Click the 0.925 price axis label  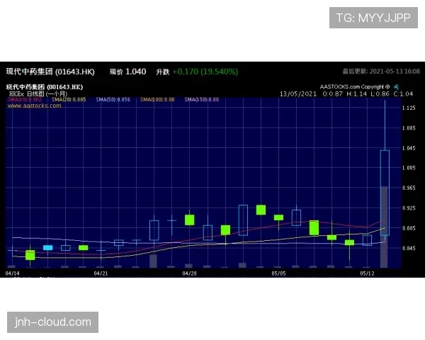[409, 208]
